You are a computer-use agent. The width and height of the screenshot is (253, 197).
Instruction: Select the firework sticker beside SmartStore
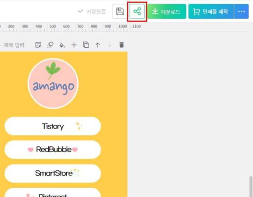76,173
